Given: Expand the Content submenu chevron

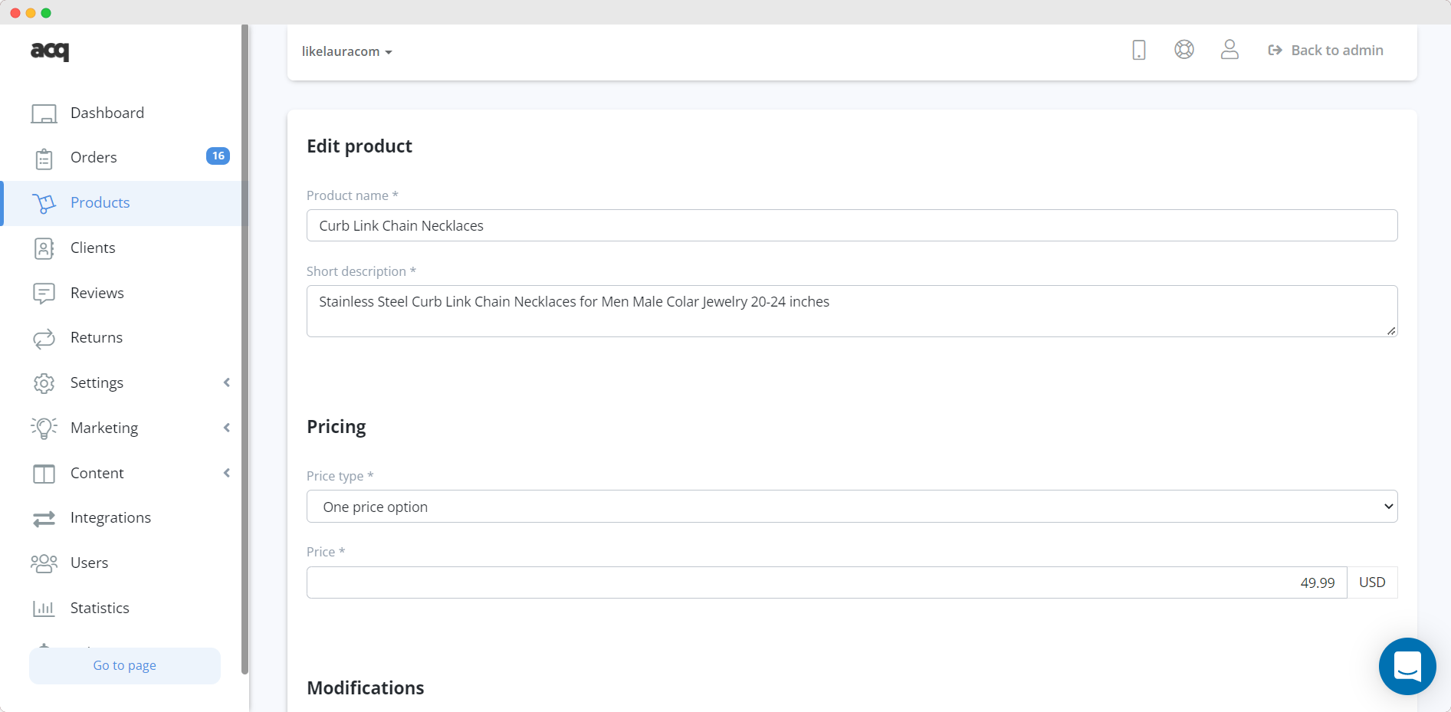Looking at the screenshot, I should pyautogui.click(x=227, y=473).
